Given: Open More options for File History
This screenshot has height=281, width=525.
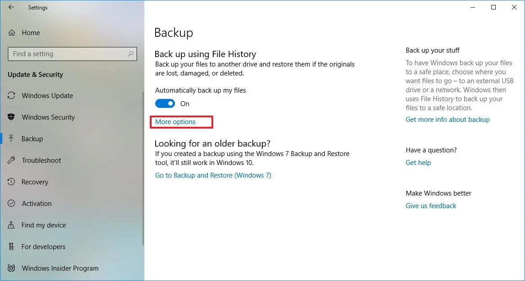Looking at the screenshot, I should [175, 122].
